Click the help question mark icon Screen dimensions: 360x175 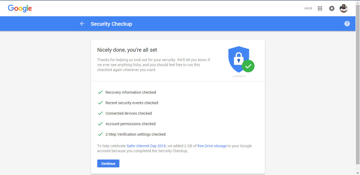347,24
